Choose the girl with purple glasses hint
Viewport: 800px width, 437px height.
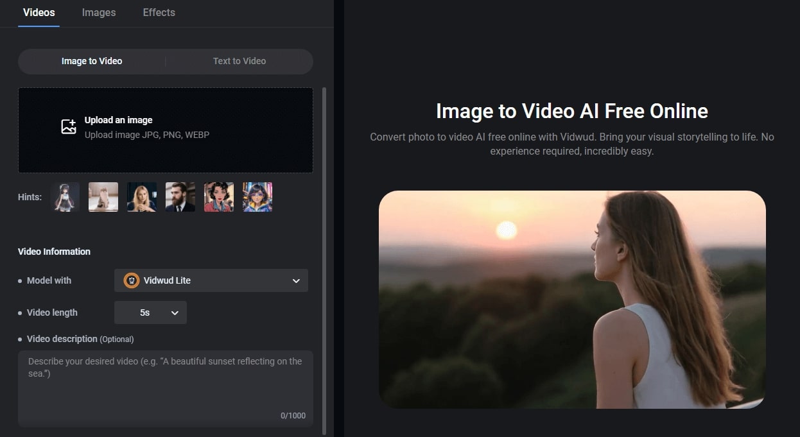pos(257,197)
